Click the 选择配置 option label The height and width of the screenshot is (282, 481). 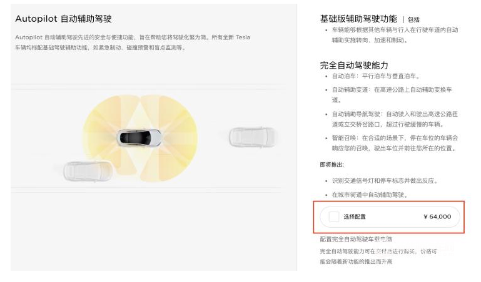tap(355, 216)
